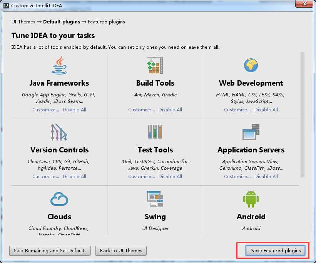Disable all Java Frameworks plugins

point(74,110)
